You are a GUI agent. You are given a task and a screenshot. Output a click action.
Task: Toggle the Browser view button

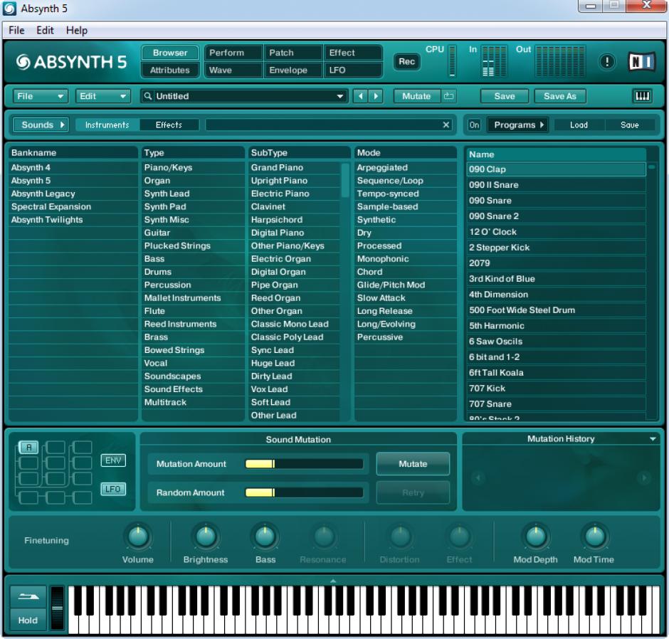[x=170, y=53]
